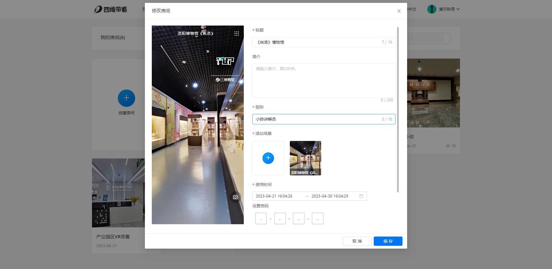Click the floor plan minimap in preview
This screenshot has height=269, width=552.
point(225,61)
